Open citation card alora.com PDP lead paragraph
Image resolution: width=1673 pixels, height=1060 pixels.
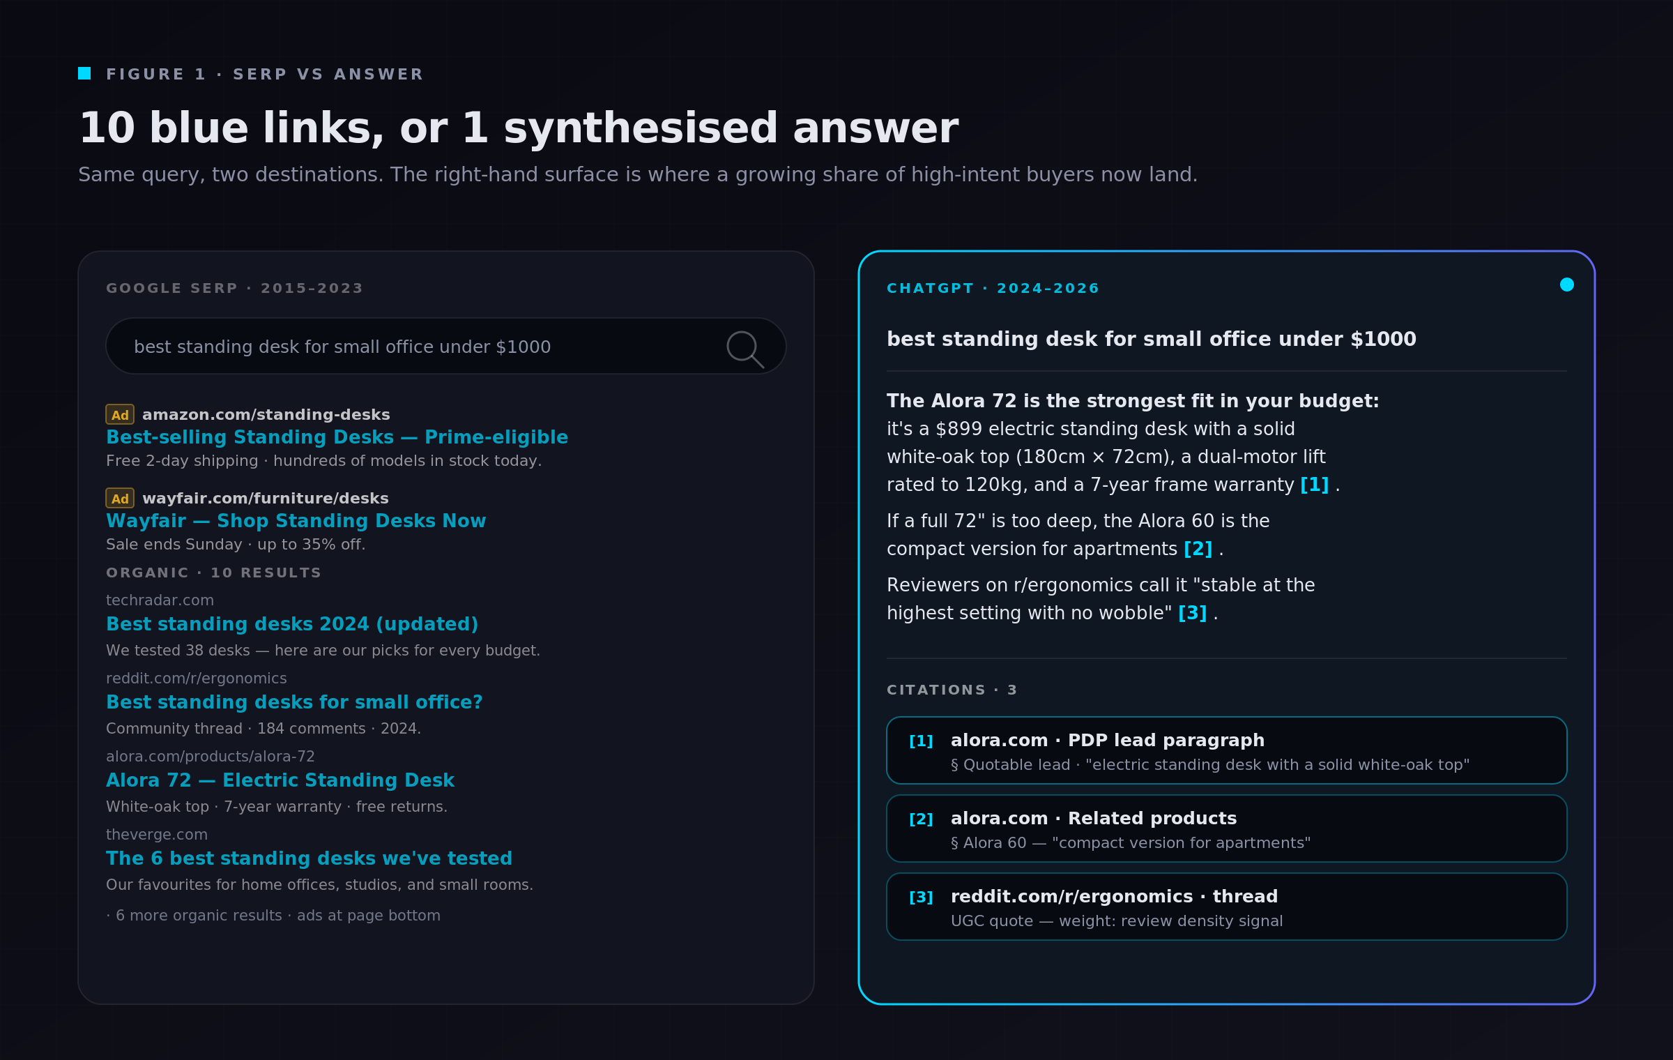point(1227,750)
